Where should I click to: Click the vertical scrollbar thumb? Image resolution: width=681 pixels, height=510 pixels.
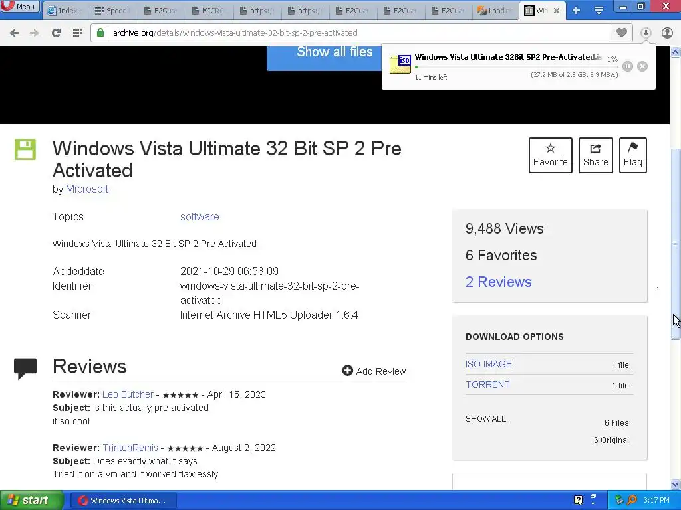(x=676, y=244)
